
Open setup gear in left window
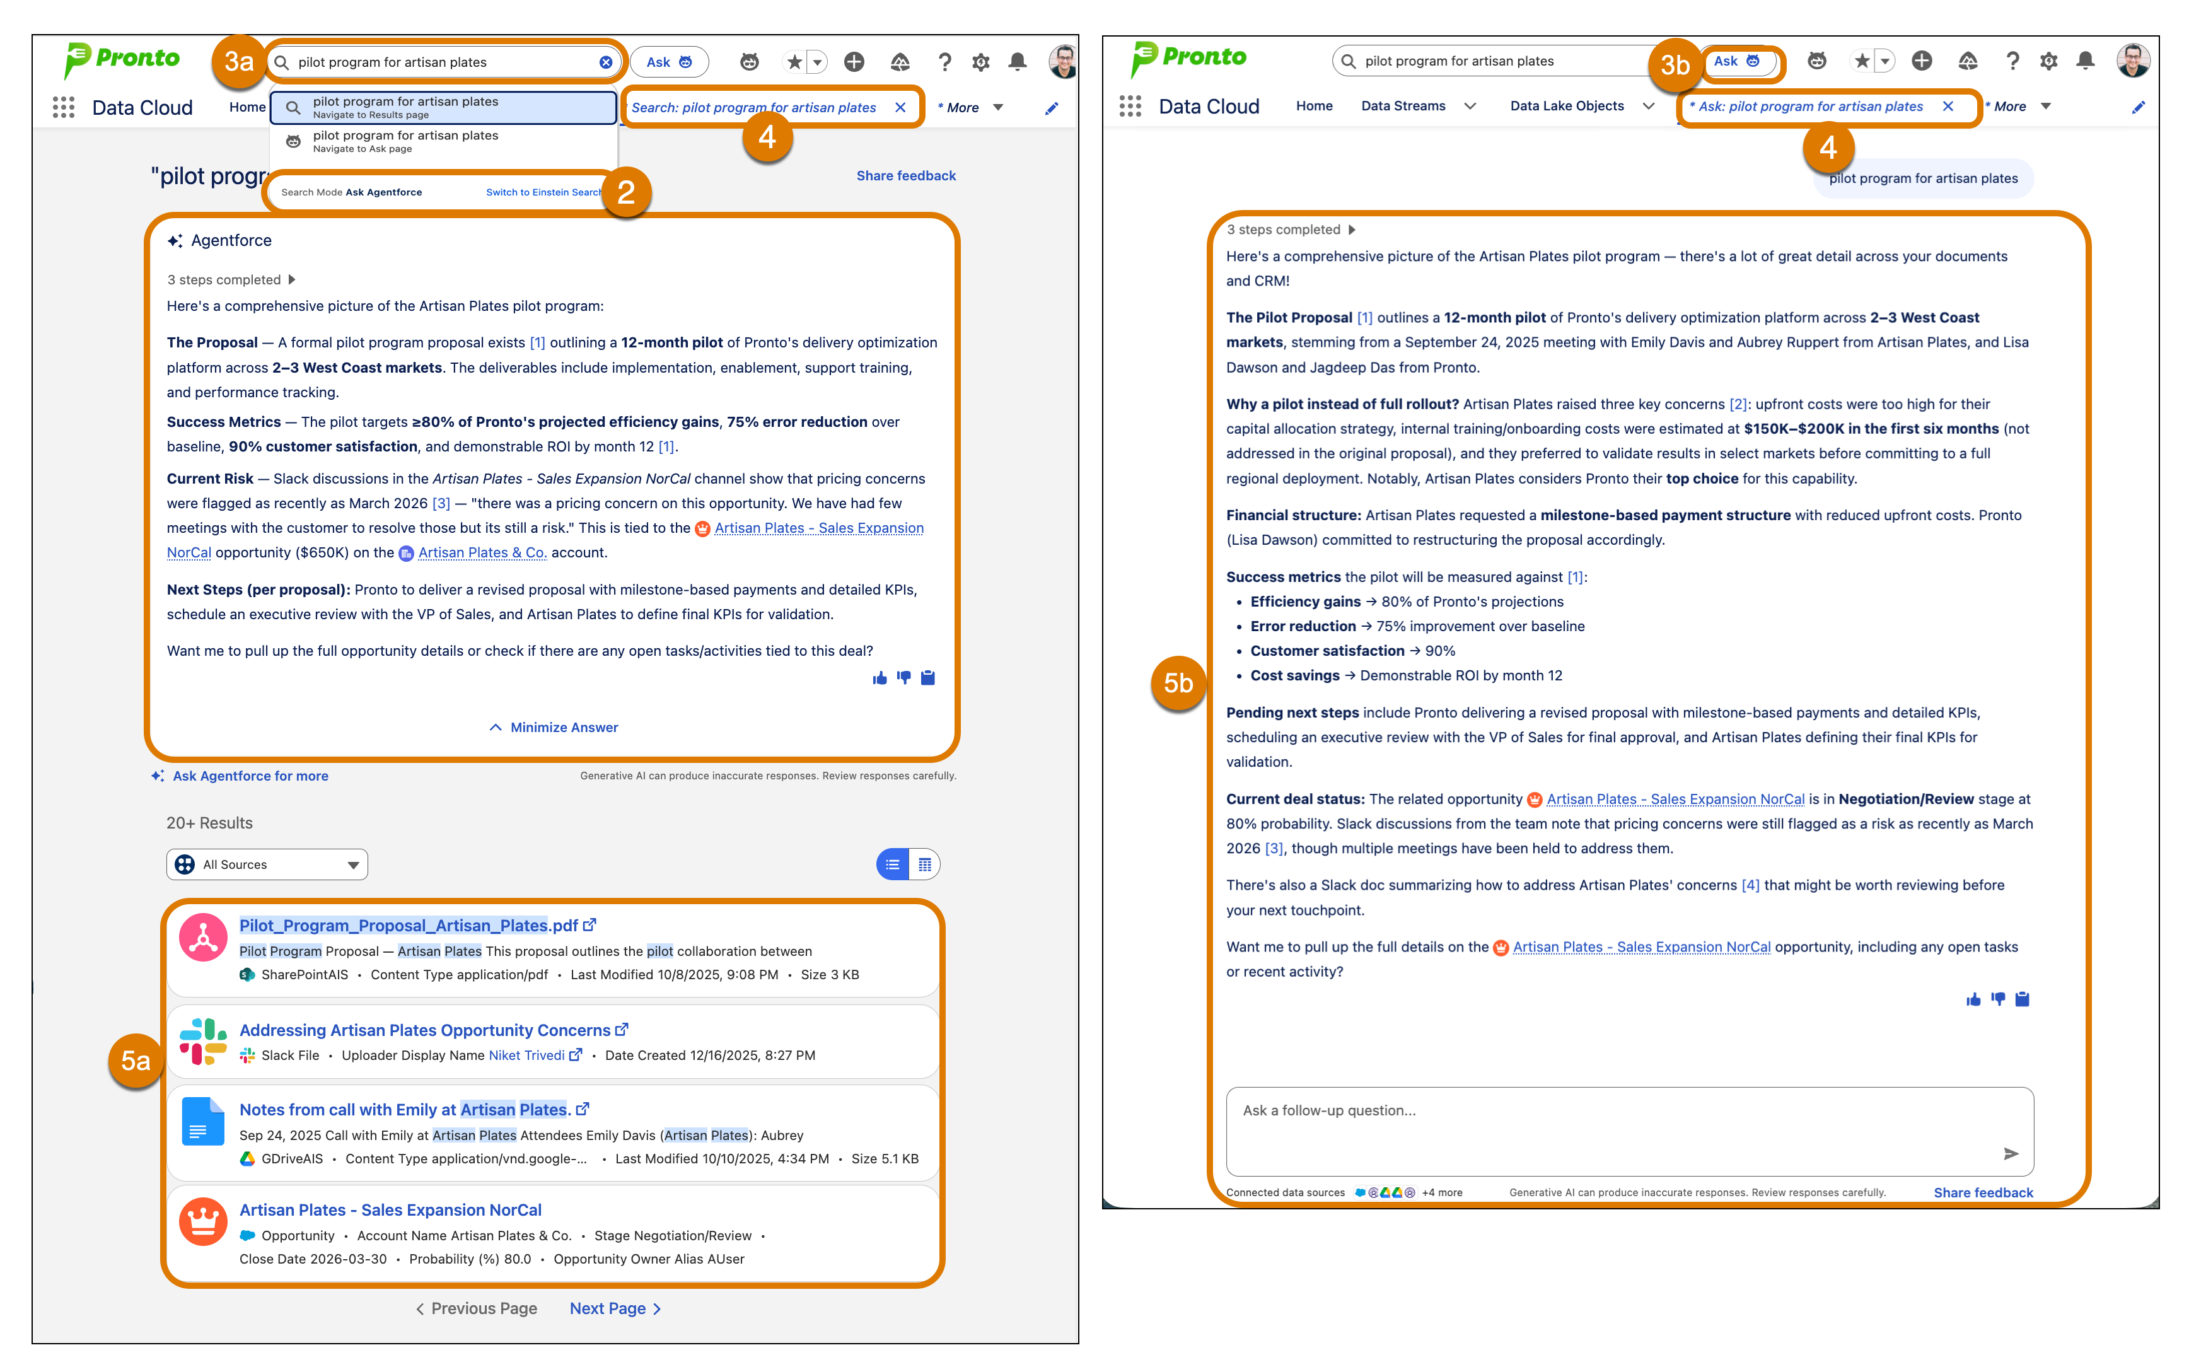tap(980, 62)
